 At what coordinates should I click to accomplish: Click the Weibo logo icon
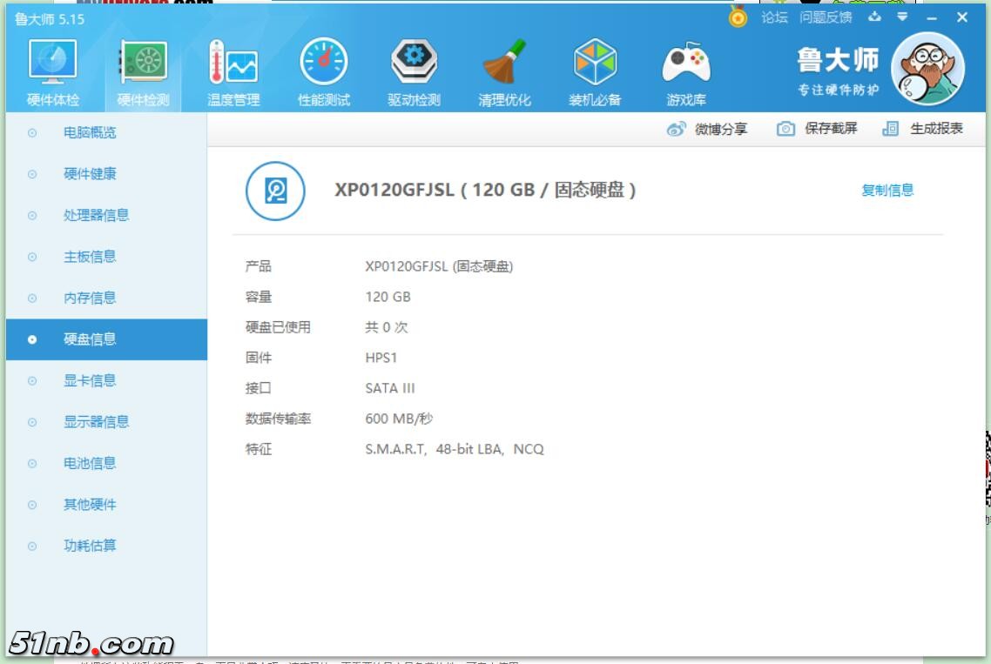[677, 130]
